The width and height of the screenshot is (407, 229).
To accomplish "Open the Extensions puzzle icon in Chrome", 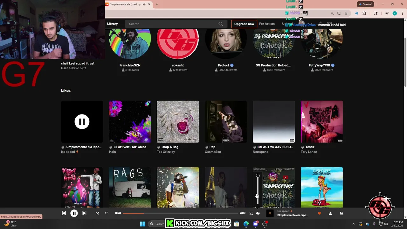I will 364,13.
